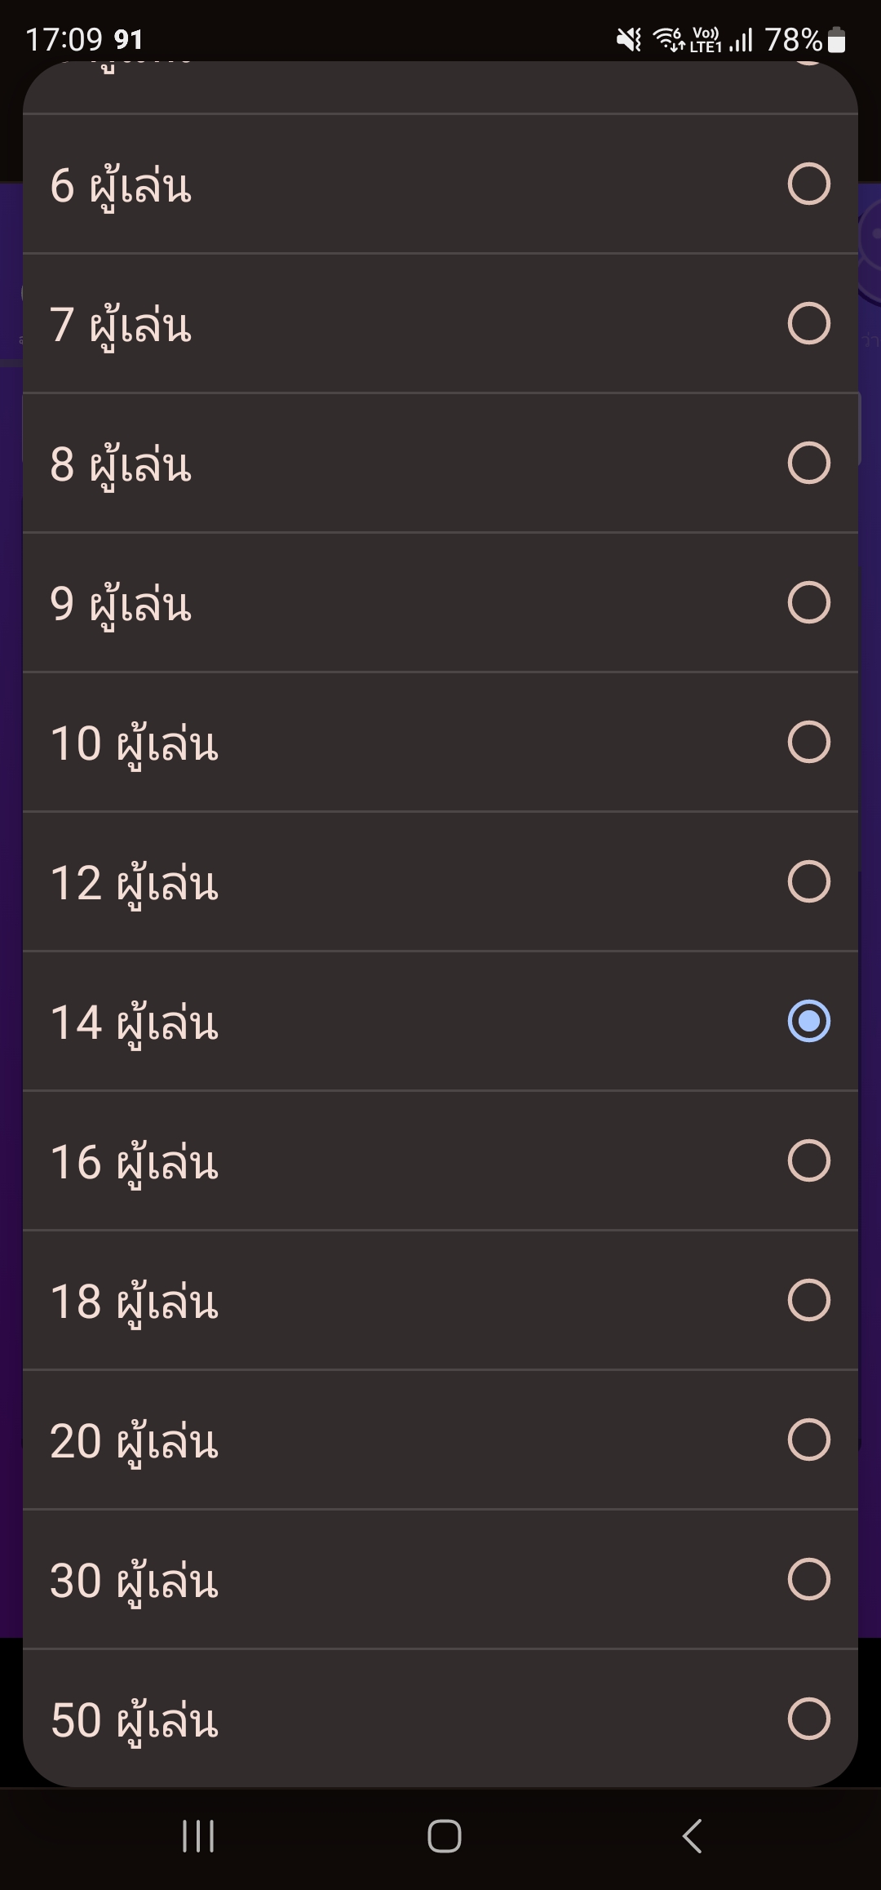Tap the muted sound status icon
Viewport: 881px width, 1890px height.
tap(628, 39)
